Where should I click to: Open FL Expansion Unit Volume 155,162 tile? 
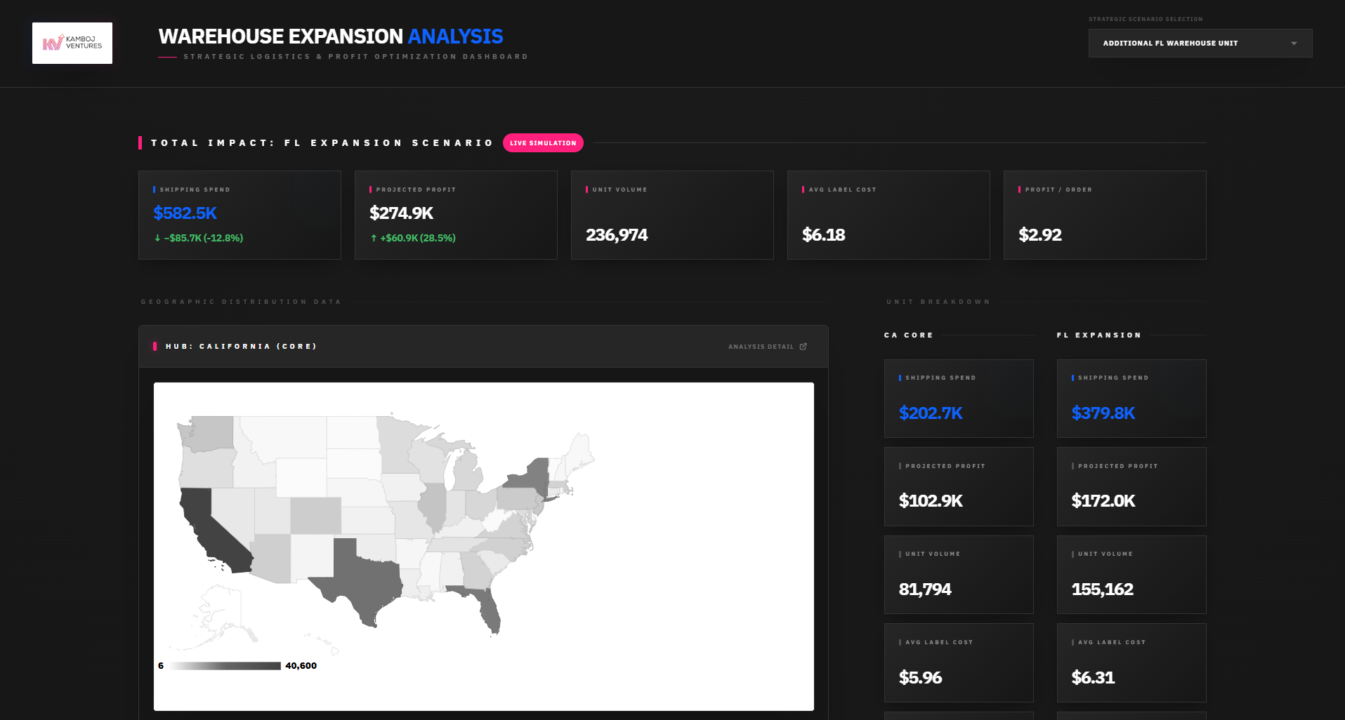1131,575
